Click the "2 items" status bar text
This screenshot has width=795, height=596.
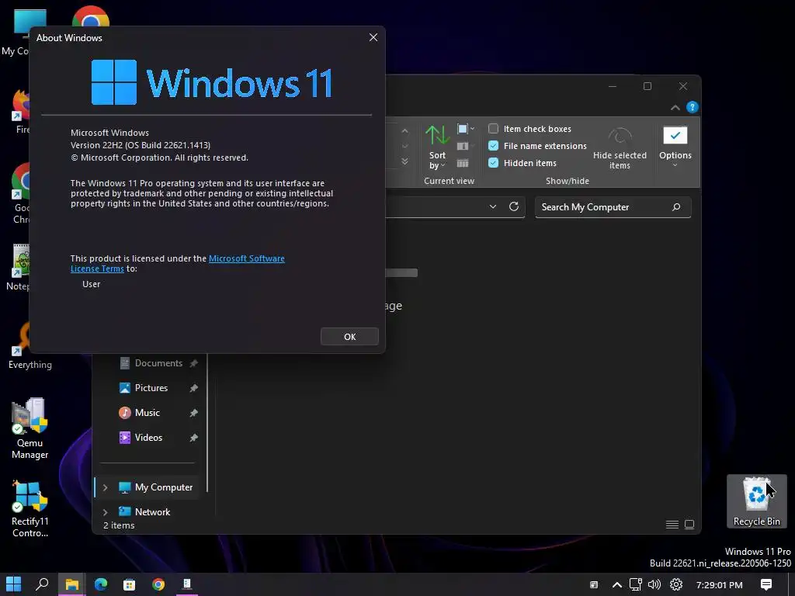pyautogui.click(x=119, y=525)
